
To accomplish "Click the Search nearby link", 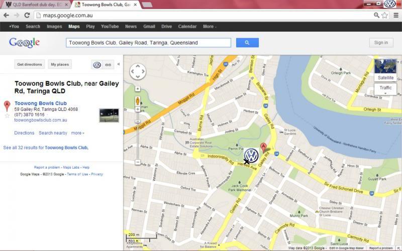I will [x=53, y=133].
